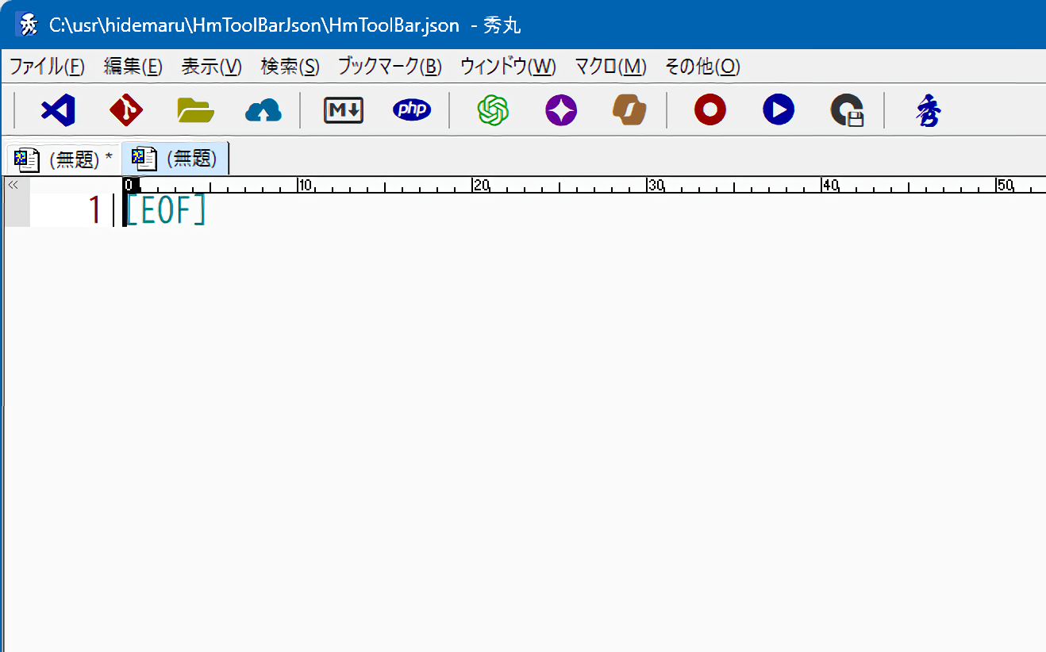Click the blue Hidemaru 秀 toolbar icon

coord(928,110)
